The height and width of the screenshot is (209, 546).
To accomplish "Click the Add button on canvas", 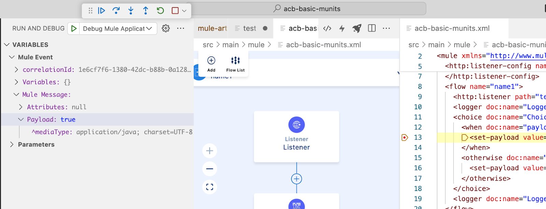I will (211, 64).
